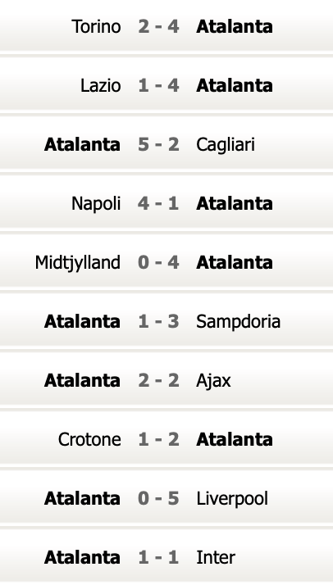Open Crotone team page
The height and width of the screenshot is (585, 333).
coord(89,439)
